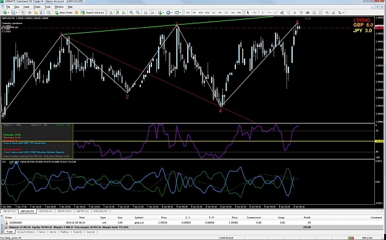386x240 pixels.
Task: Open the Insert menu
Action: (x=26, y=7)
